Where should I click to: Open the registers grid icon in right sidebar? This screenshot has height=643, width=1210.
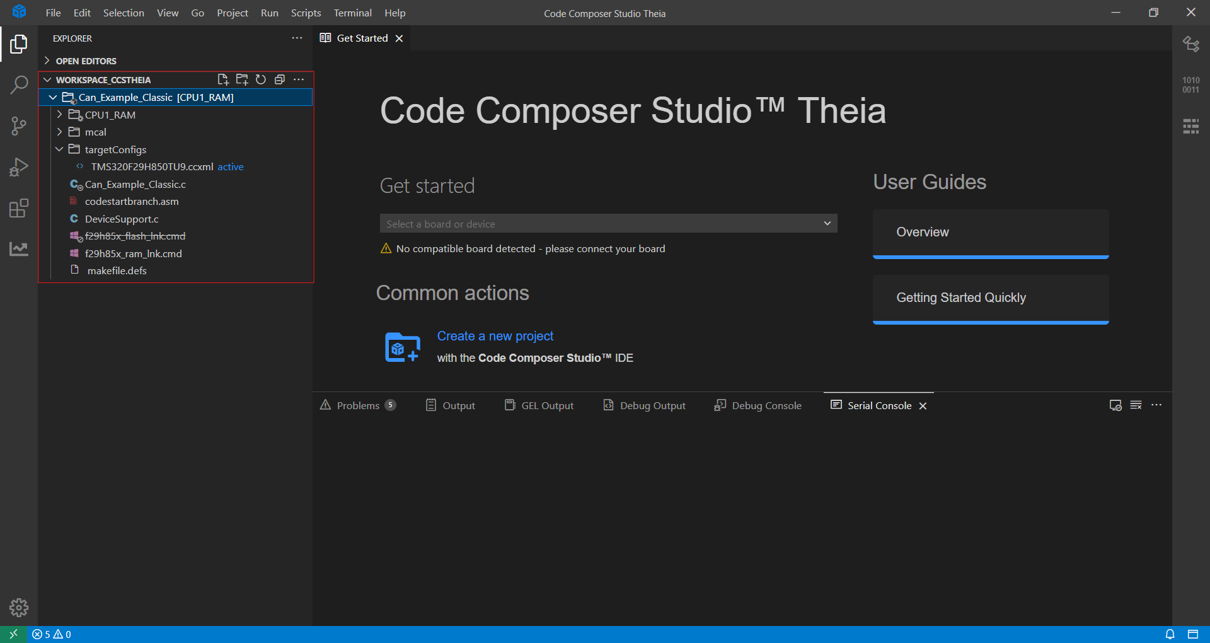point(1191,126)
